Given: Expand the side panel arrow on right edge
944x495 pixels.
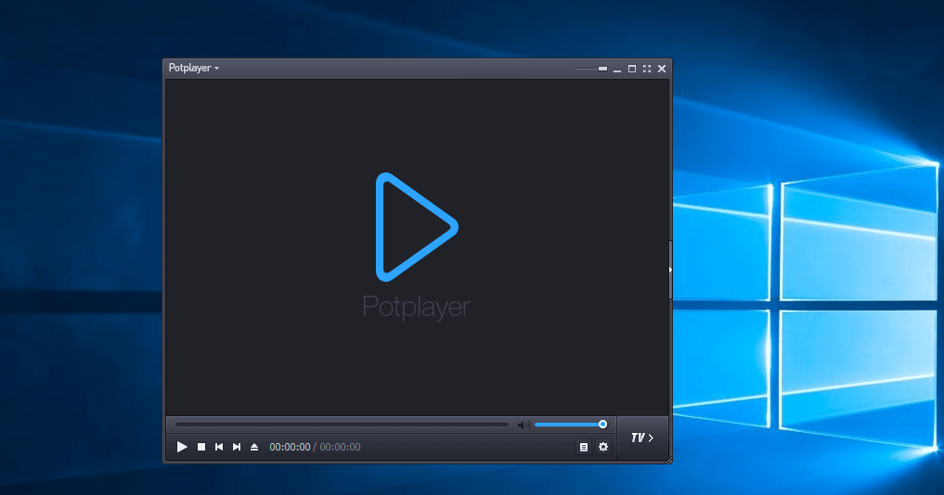Looking at the screenshot, I should (x=670, y=270).
